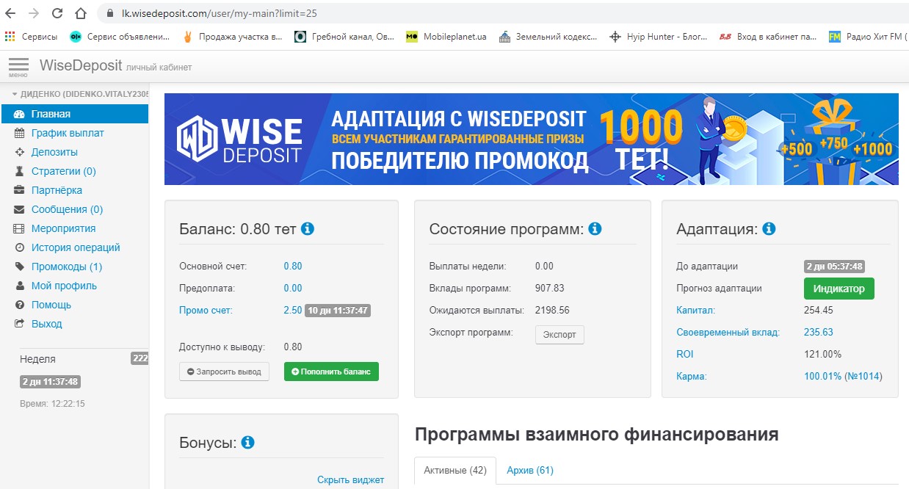This screenshot has width=909, height=489.
Task: Expand the ДИДЕНКО user account dropdown
Action: [x=79, y=94]
